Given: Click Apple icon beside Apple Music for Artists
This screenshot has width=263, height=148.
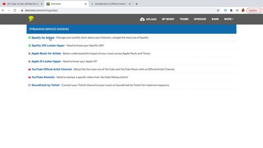Looking at the screenshot, I should 29,53.
